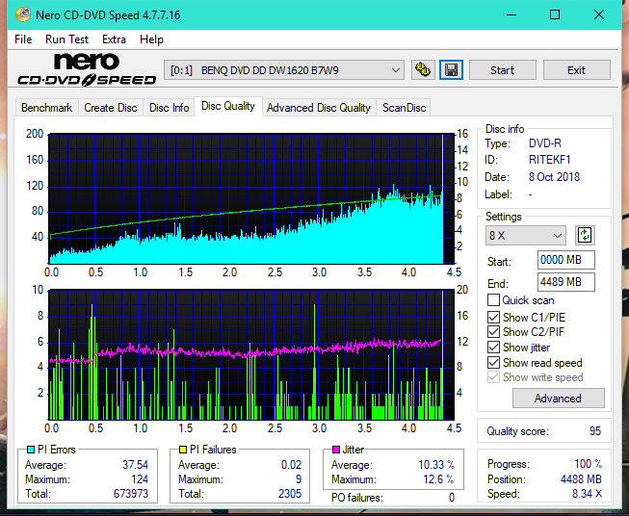Click Jitter average 10.33 % value
Image resolution: width=629 pixels, height=516 pixels.
(436, 465)
